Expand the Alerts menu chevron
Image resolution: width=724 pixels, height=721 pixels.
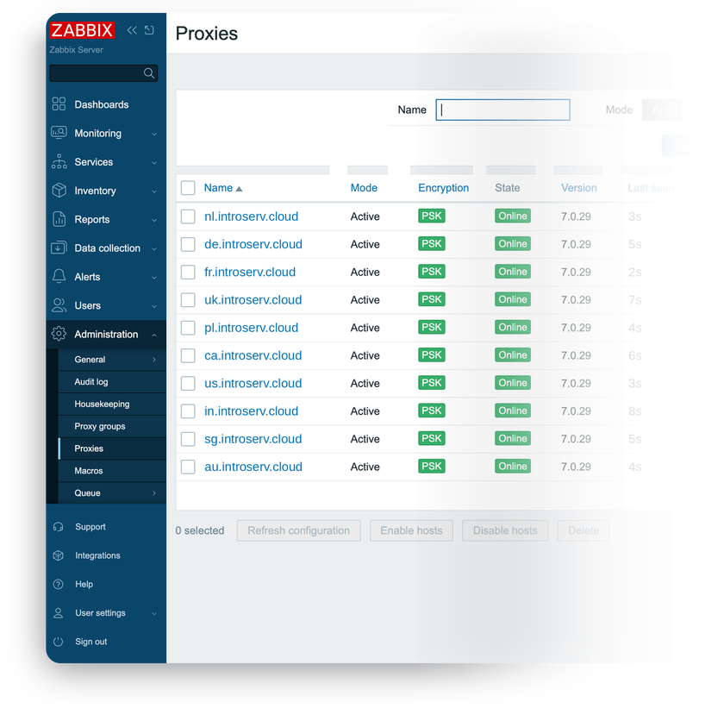pos(154,277)
